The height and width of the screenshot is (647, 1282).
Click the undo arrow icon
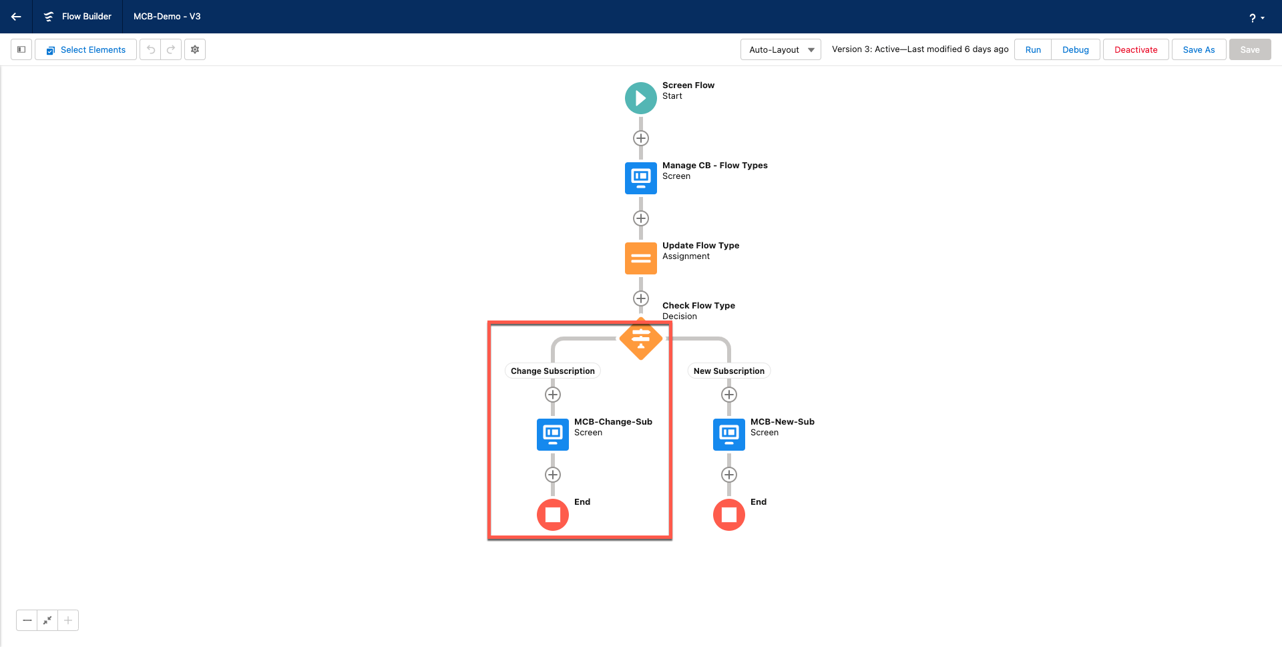tap(151, 49)
